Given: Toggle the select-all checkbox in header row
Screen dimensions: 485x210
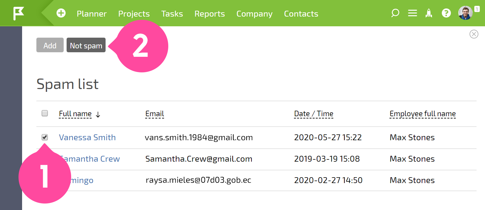Looking at the screenshot, I should [45, 113].
